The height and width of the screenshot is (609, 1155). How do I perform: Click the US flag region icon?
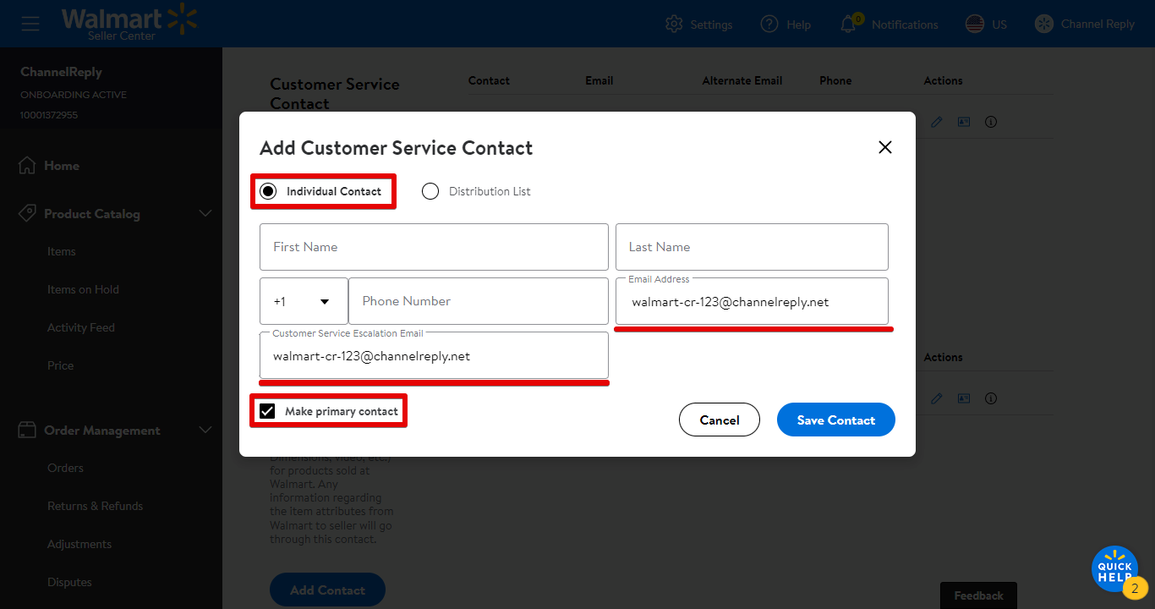pos(974,24)
